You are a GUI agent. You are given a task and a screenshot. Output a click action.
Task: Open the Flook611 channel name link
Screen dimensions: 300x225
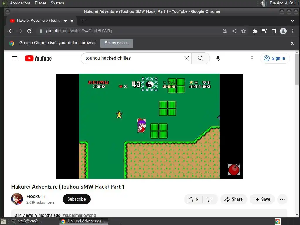pyautogui.click(x=36, y=196)
